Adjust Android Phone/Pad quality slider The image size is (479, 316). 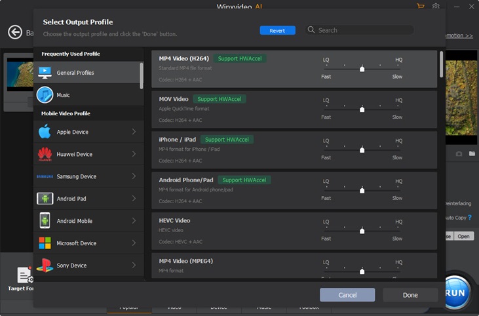362,190
